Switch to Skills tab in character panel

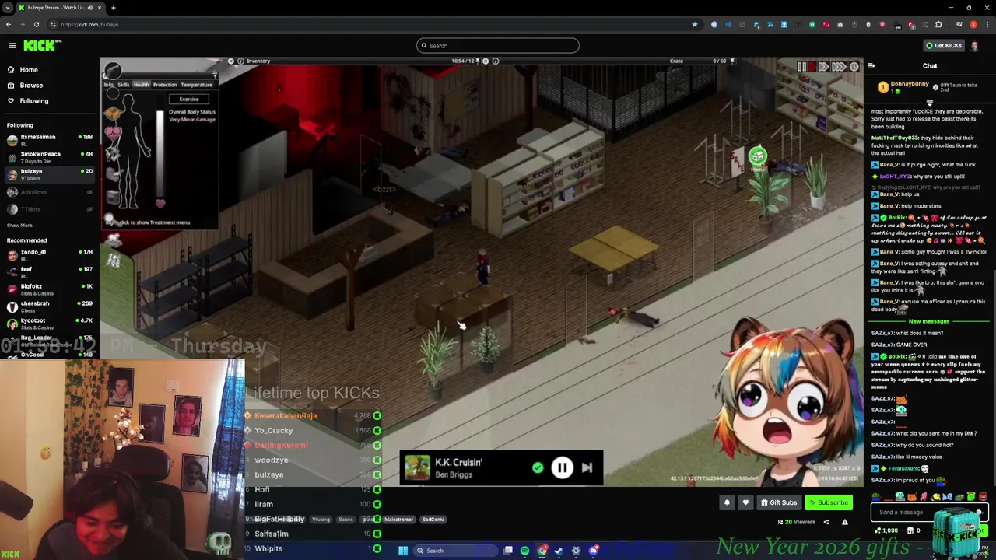(x=123, y=85)
